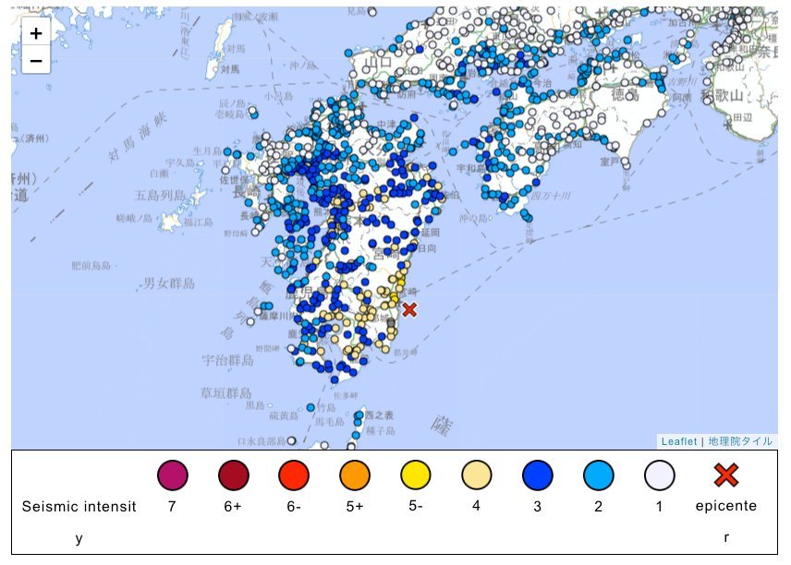Click the intensity 5+ orange legend circle
The height and width of the screenshot is (565, 791).
coord(355,475)
